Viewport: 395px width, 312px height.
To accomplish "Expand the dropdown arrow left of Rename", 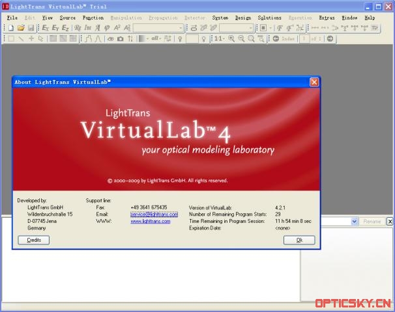I will click(354, 221).
